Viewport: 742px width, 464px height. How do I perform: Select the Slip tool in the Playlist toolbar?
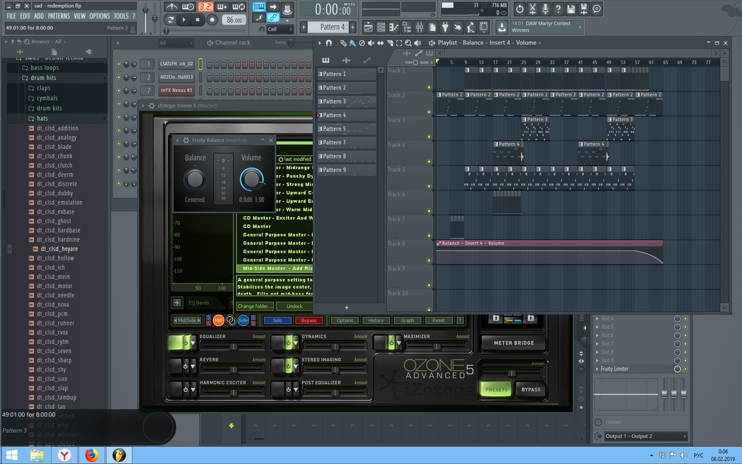pos(380,43)
